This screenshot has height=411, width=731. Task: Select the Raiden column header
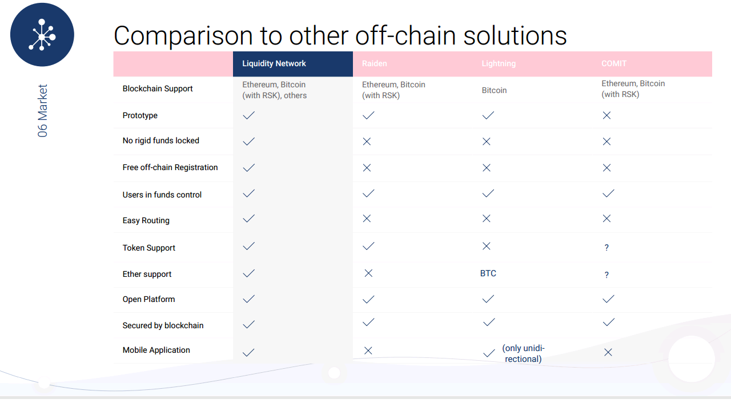click(375, 63)
